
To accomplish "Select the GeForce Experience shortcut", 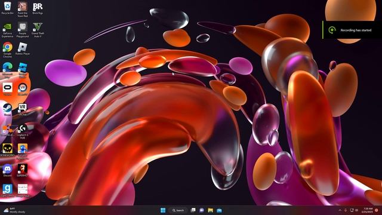I will coord(7,30).
